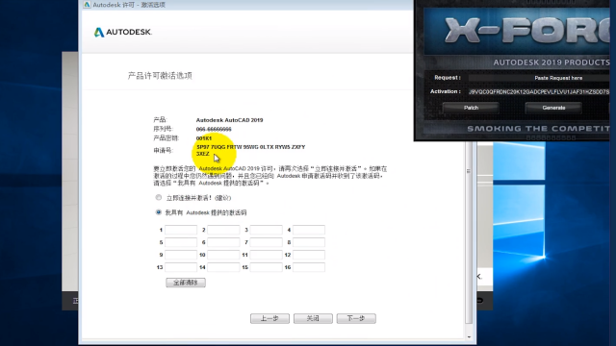
Task: Select the 我具有 Autodesk 提供的激活码 option
Action: (158, 212)
